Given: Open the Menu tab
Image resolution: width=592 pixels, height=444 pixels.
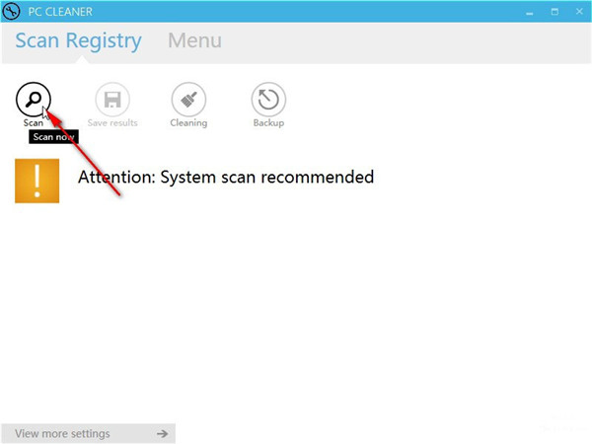Looking at the screenshot, I should pyautogui.click(x=194, y=41).
